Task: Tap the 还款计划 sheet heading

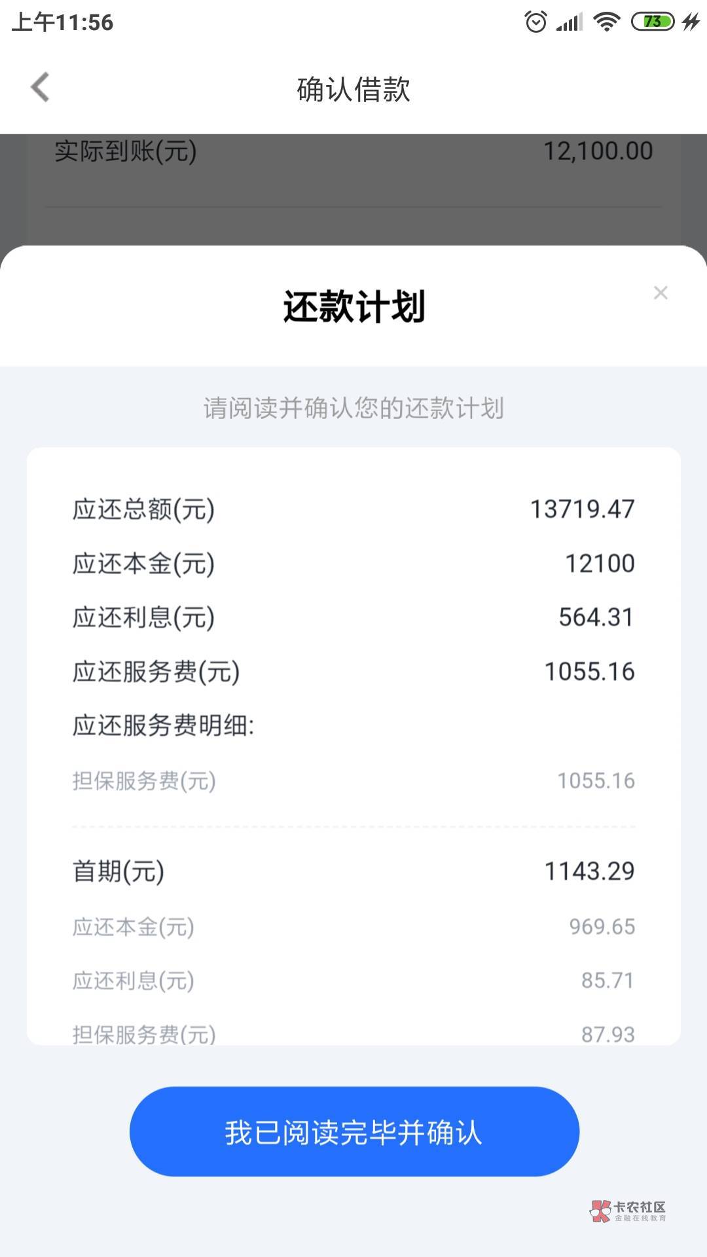Action: pos(353,306)
